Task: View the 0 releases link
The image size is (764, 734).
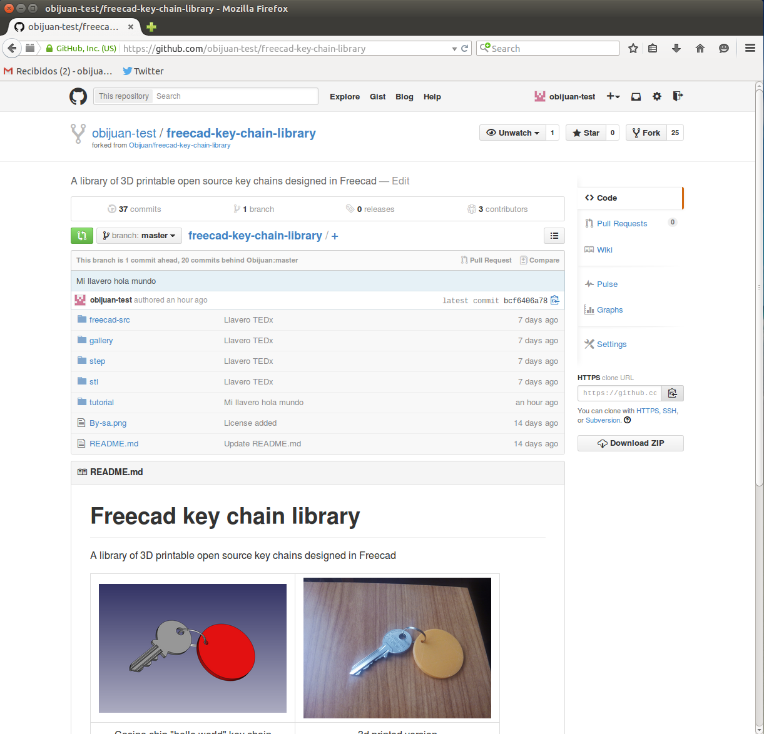Action: [x=370, y=209]
